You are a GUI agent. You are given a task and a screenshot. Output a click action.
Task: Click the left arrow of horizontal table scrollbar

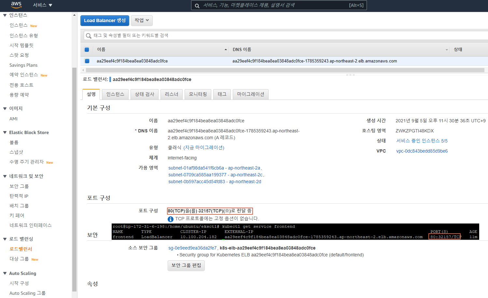pos(83,70)
